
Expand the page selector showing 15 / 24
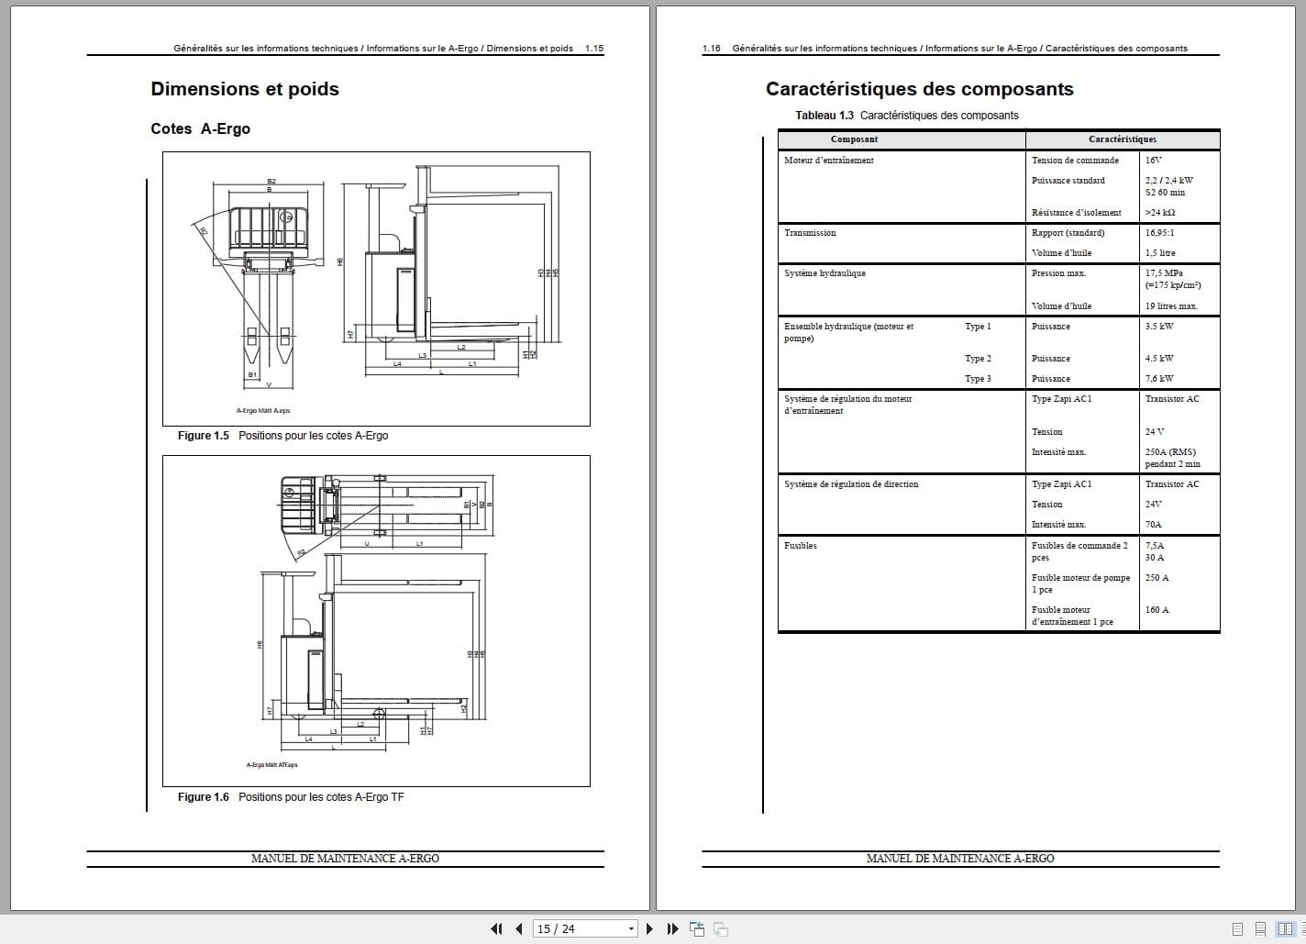pyautogui.click(x=630, y=928)
